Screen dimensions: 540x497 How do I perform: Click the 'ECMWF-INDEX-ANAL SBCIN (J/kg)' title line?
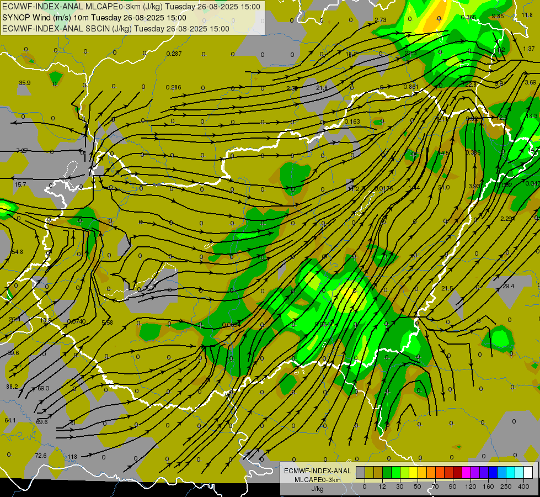tap(116, 29)
